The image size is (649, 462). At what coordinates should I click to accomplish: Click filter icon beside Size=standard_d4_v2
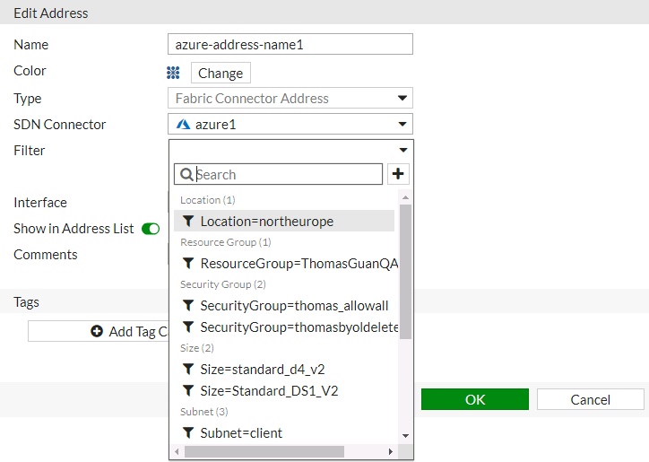point(188,369)
